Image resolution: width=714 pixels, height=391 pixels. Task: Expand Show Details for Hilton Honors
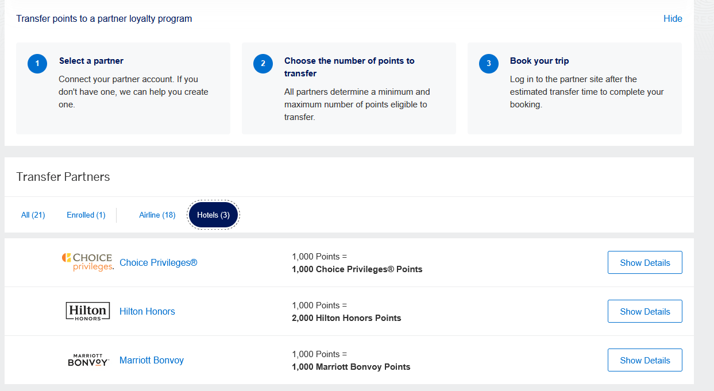pyautogui.click(x=644, y=311)
